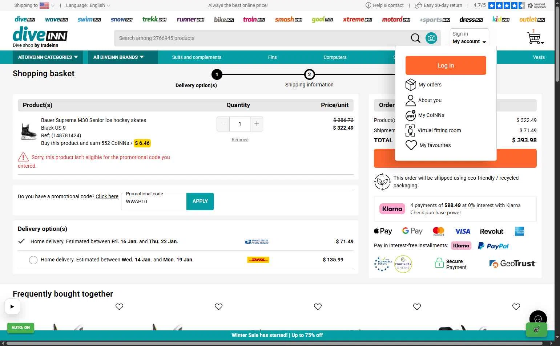This screenshot has height=346, width=560.
Task: Open Check purchase power link
Action: pos(435,213)
